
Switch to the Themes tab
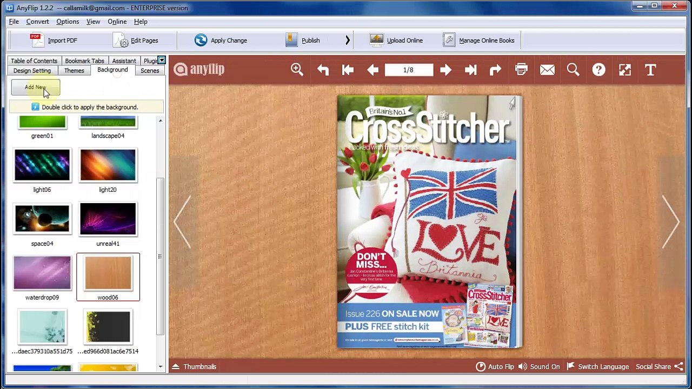[74, 71]
